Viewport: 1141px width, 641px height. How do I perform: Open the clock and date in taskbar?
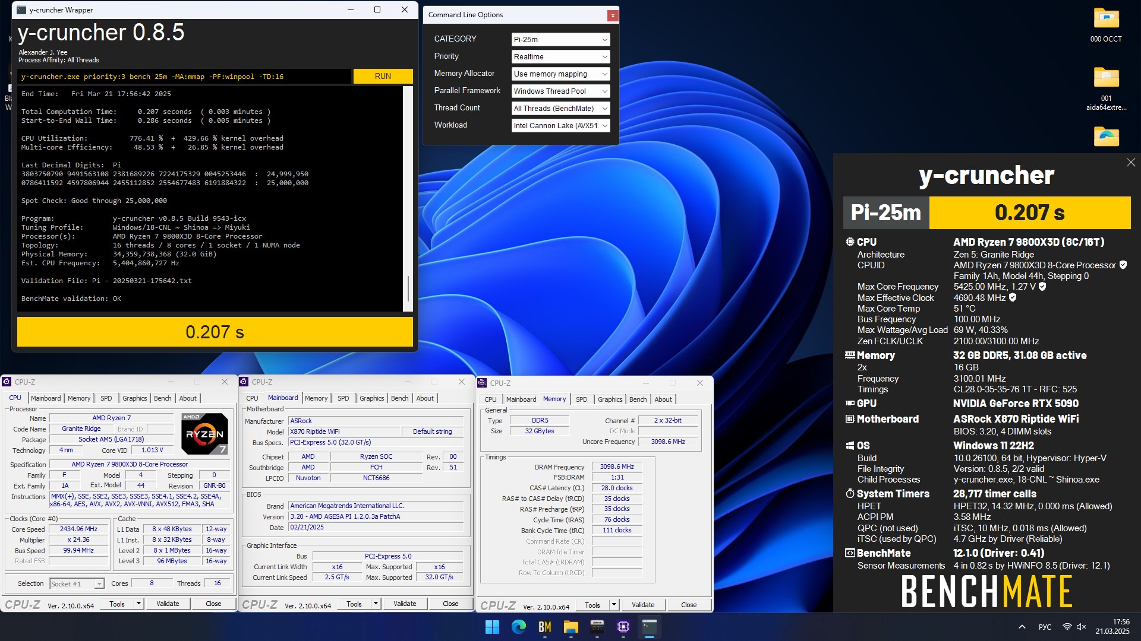coord(1112,627)
